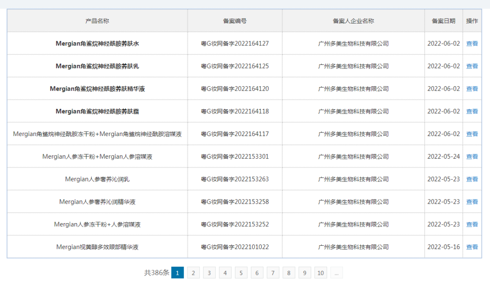Viewport: 490px width, 283px height.
Task: Go to page 2 of results
Action: coord(193,273)
